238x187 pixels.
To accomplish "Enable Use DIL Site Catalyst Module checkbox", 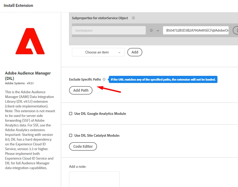I will (x=71, y=135).
